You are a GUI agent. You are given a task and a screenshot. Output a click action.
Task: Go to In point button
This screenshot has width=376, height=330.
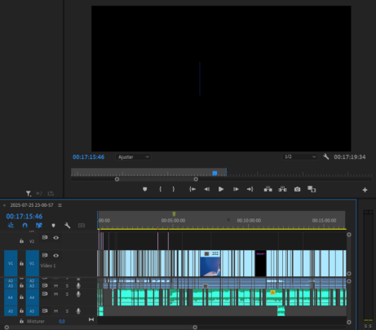(192, 189)
